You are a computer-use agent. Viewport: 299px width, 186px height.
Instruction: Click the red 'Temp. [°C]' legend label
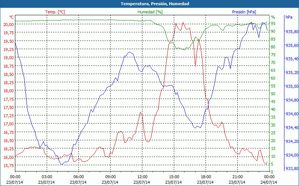(55, 12)
